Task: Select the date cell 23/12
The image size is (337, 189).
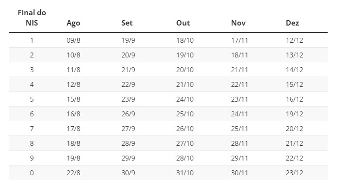Action: pos(295,173)
